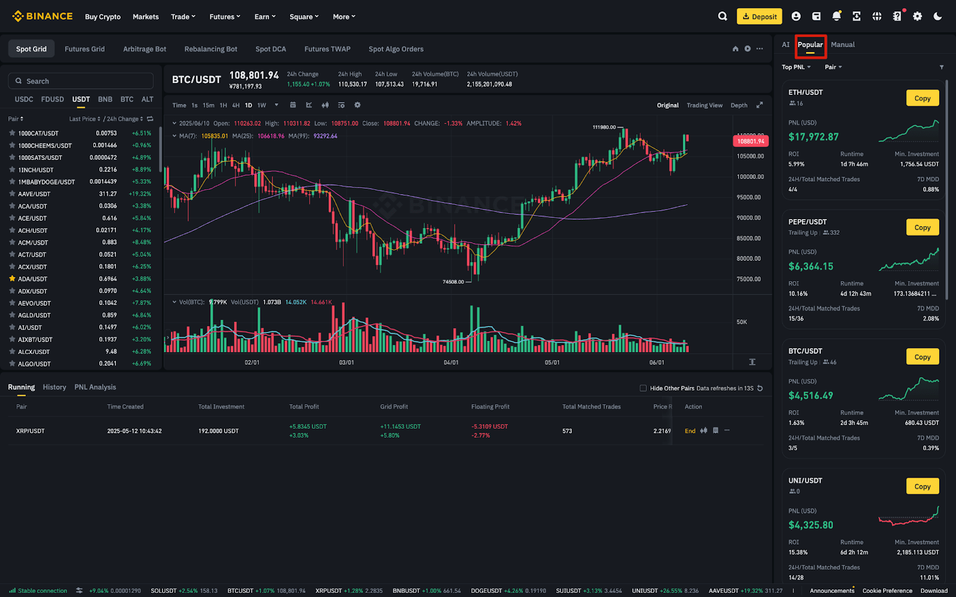The image size is (956, 597).
Task: Open the PNL Analysis tab
Action: (x=95, y=387)
